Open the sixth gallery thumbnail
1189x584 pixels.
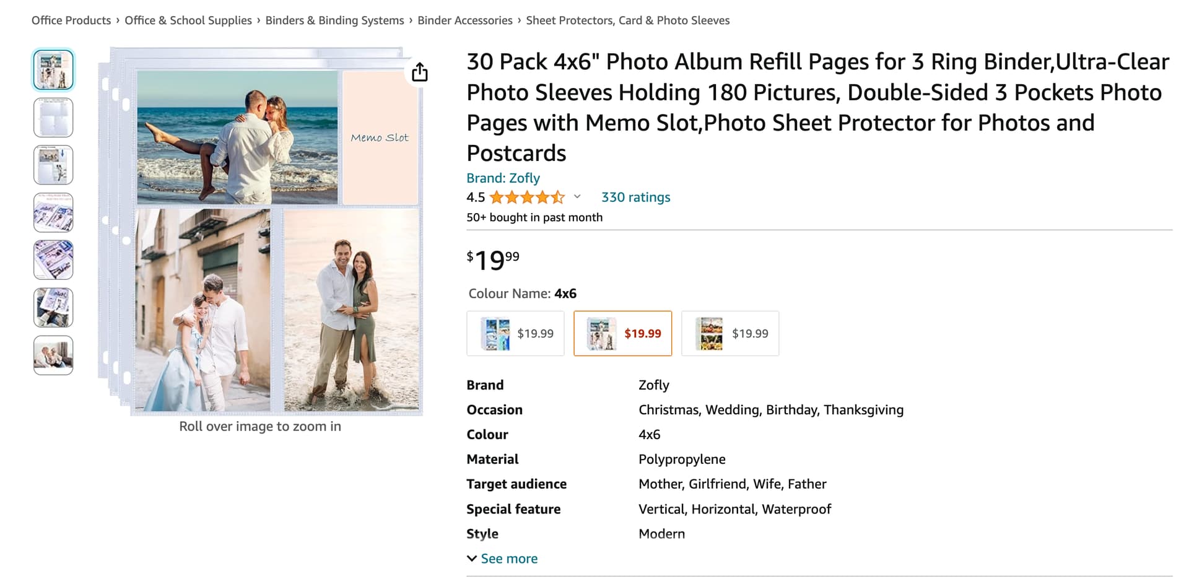[53, 308]
